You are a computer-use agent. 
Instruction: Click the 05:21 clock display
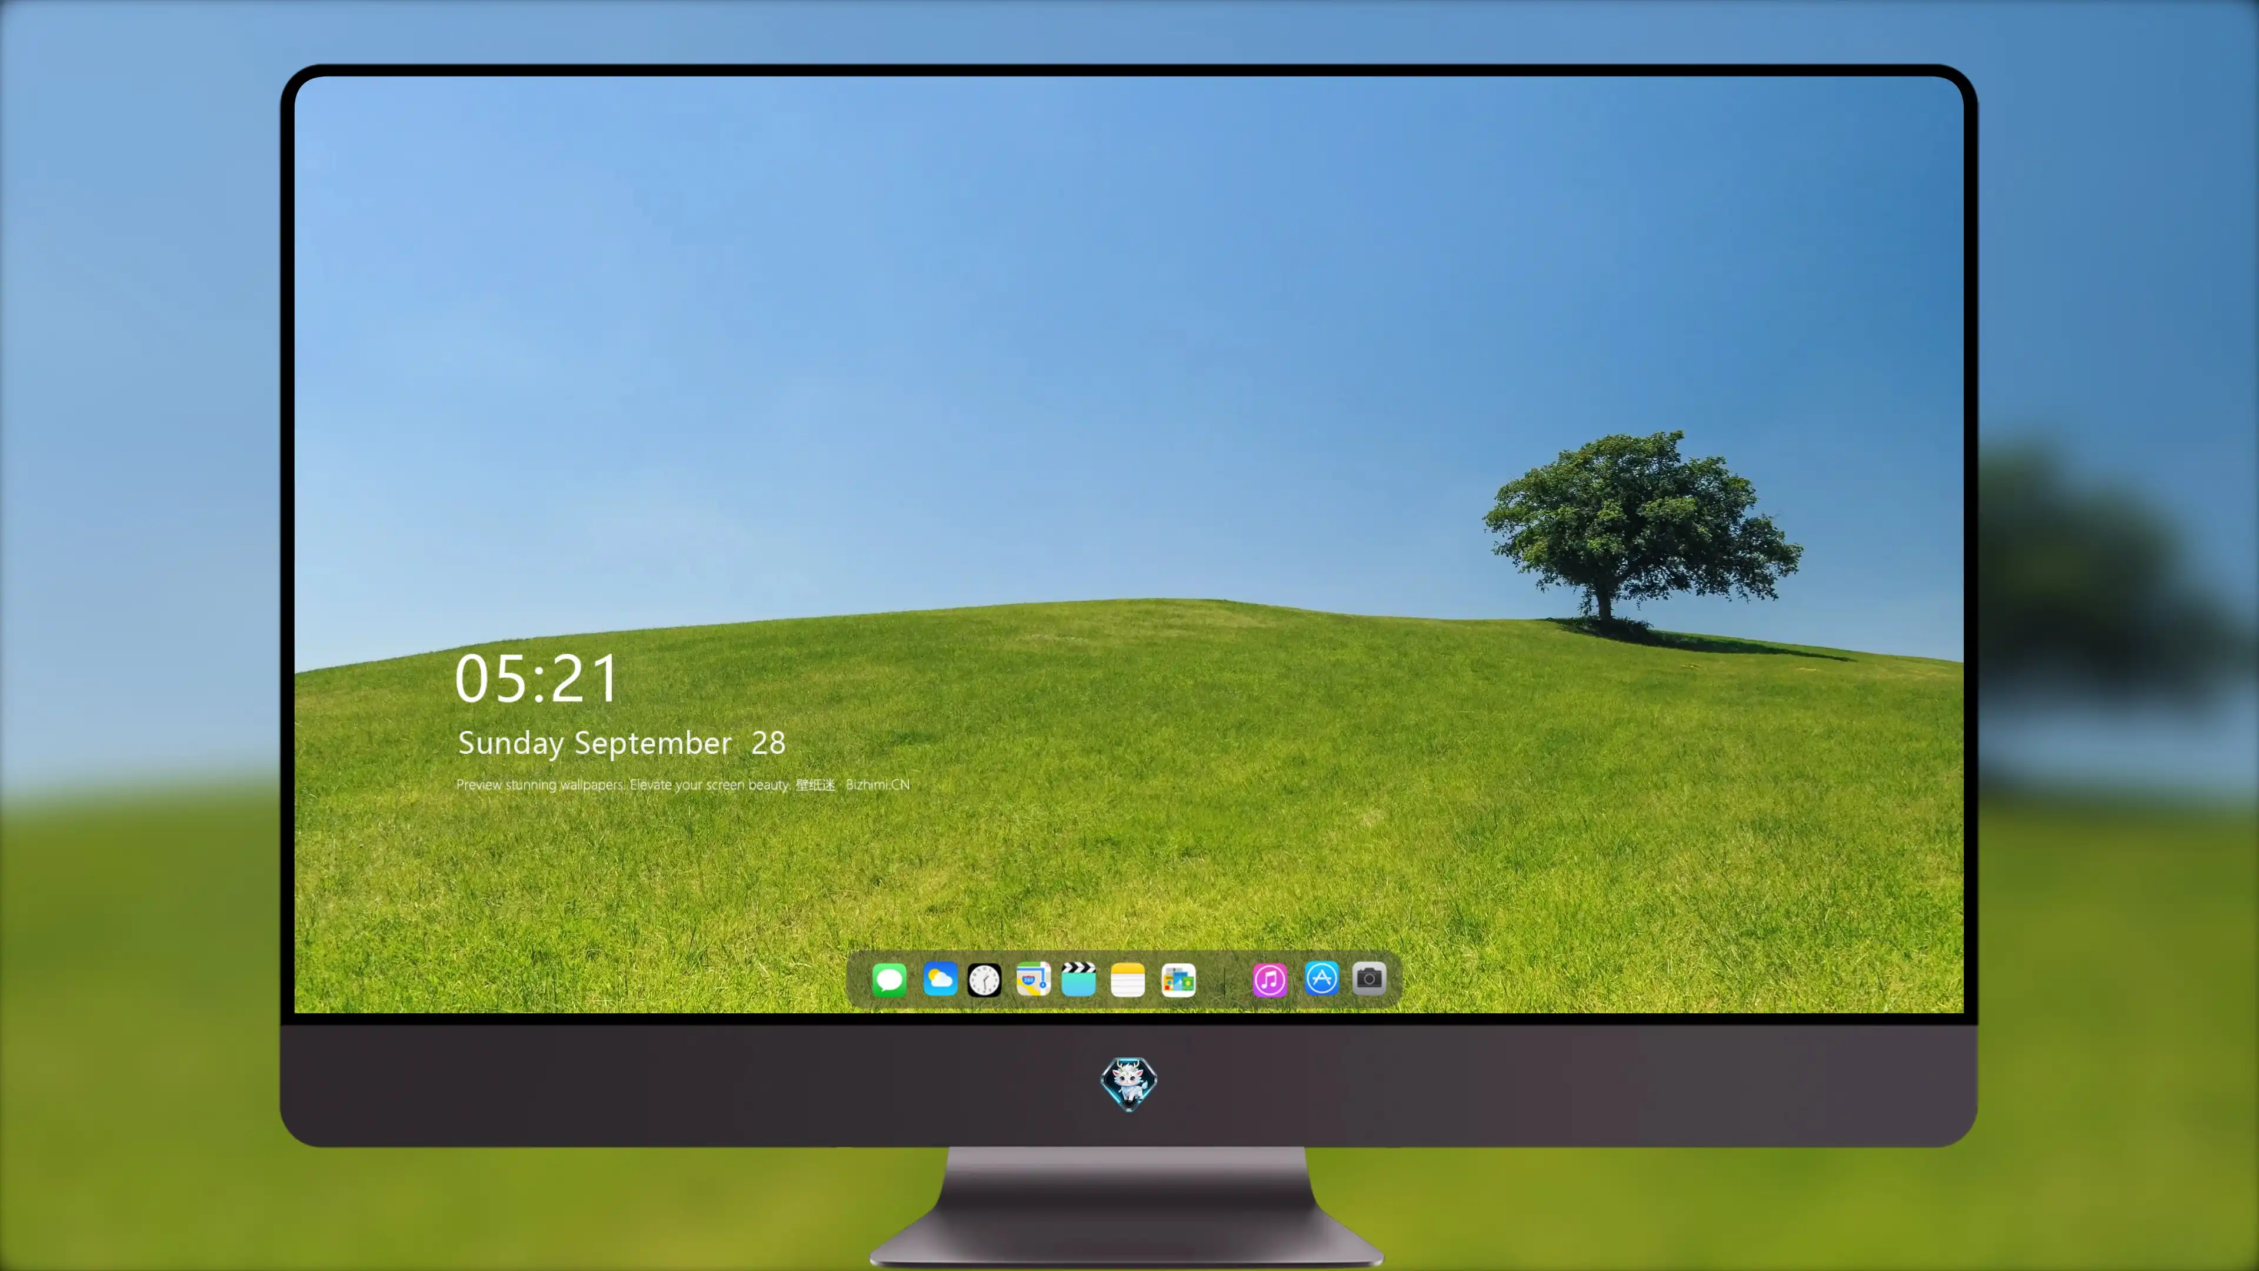tap(536, 679)
